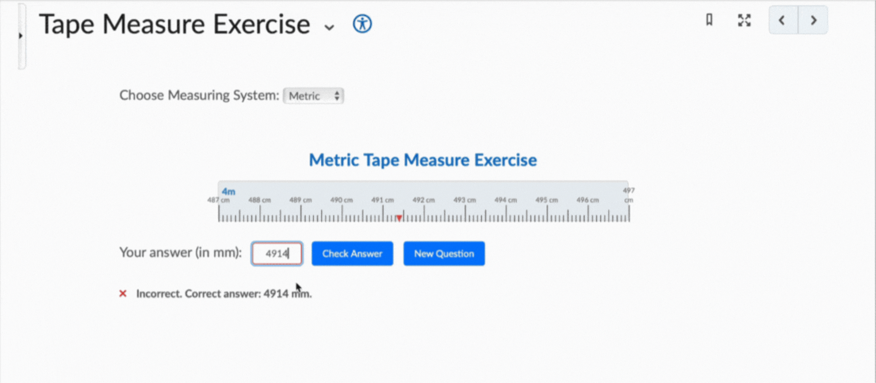
Task: Click the 496 cm mark label
Action: [x=588, y=200]
